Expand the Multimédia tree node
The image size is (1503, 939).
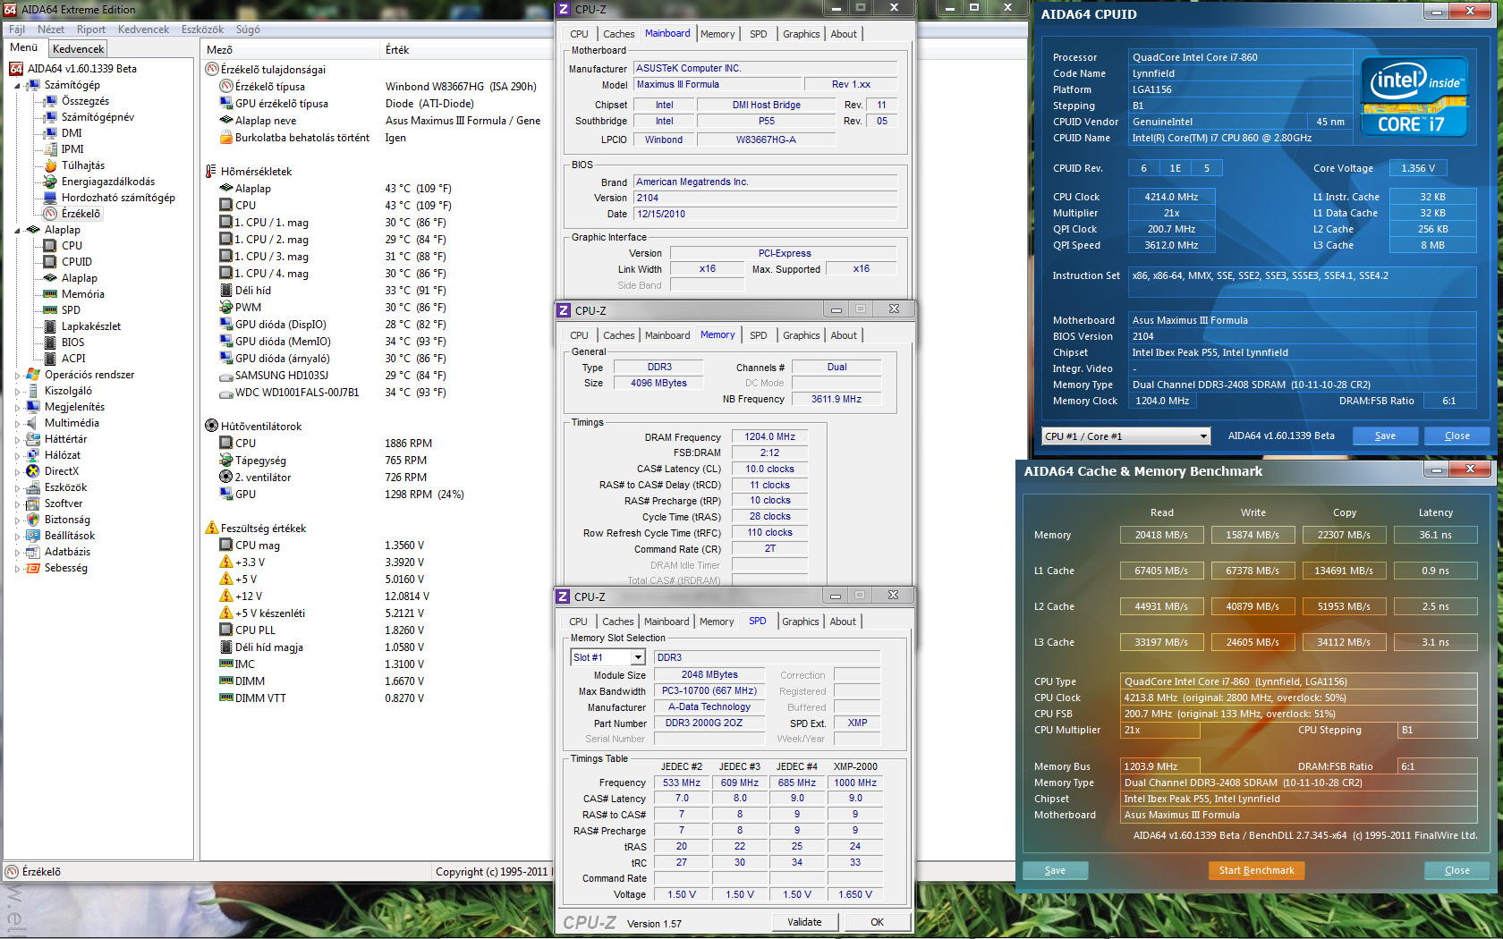17,424
